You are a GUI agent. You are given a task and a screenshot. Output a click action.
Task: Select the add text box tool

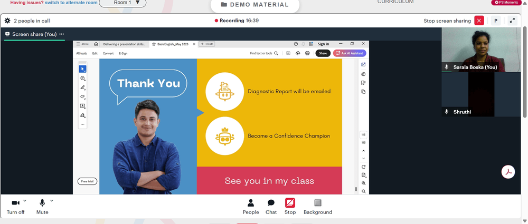pyautogui.click(x=82, y=106)
